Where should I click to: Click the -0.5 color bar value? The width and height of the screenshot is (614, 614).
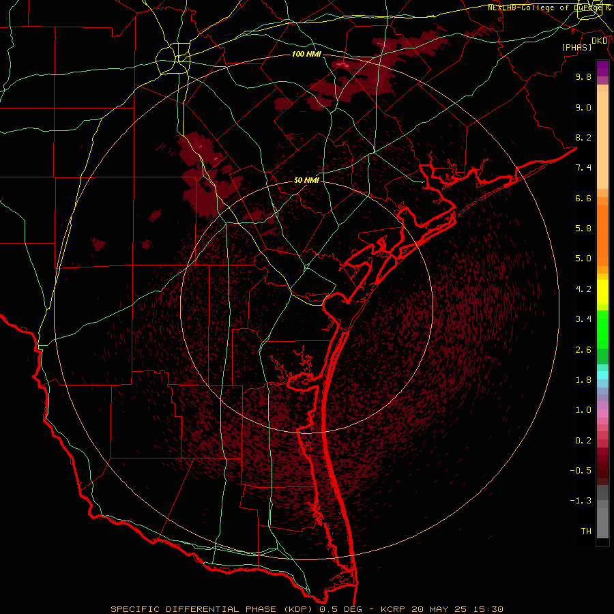(x=581, y=471)
